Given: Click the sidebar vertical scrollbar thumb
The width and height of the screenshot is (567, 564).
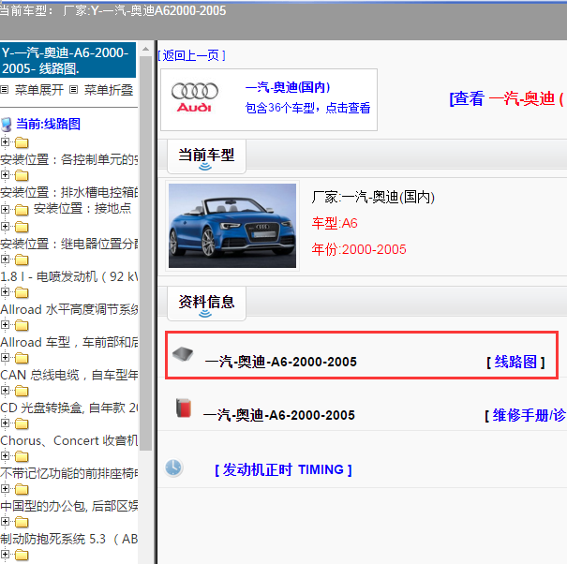Looking at the screenshot, I should click(145, 253).
